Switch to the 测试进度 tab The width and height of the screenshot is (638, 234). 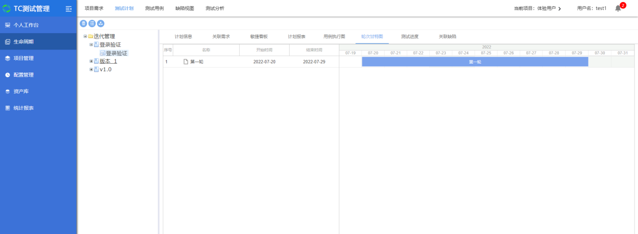[410, 37]
